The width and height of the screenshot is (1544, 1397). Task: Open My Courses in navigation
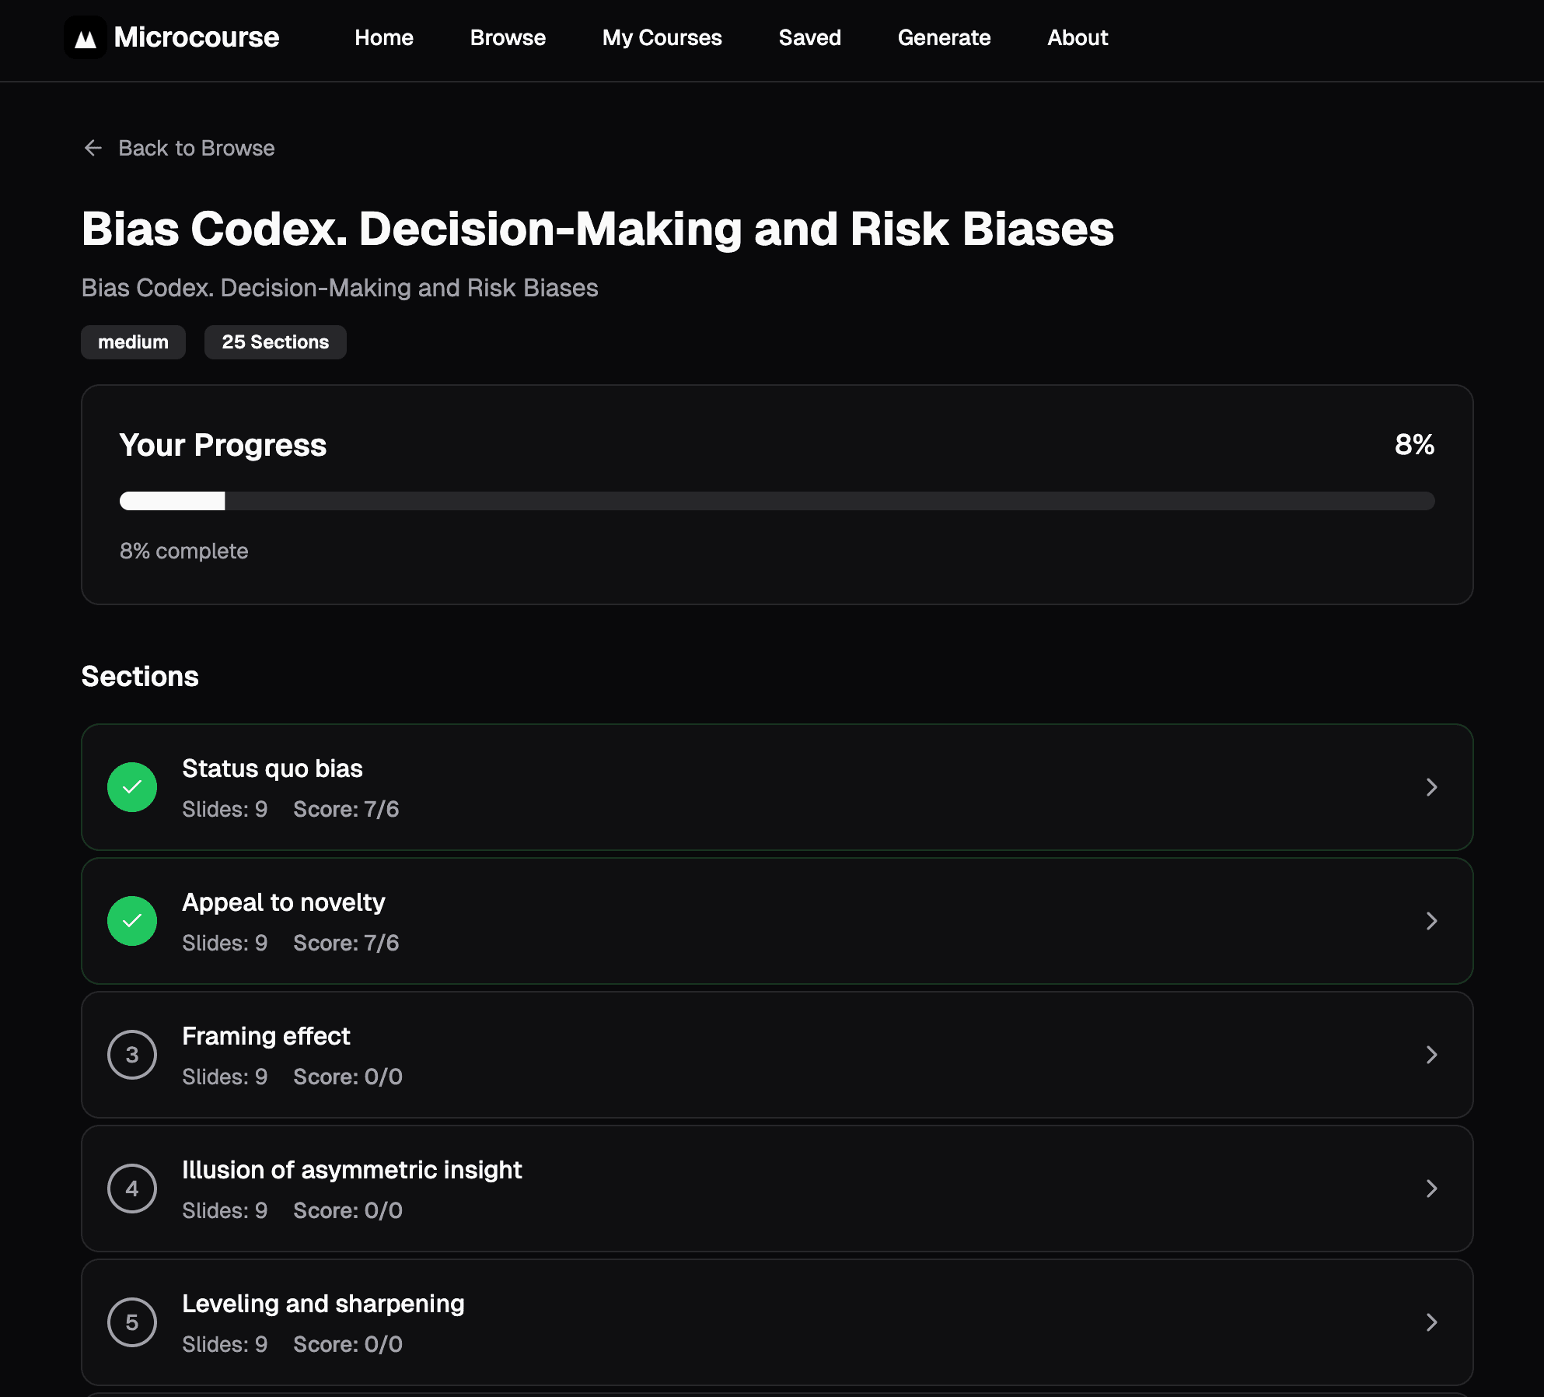pyautogui.click(x=662, y=37)
